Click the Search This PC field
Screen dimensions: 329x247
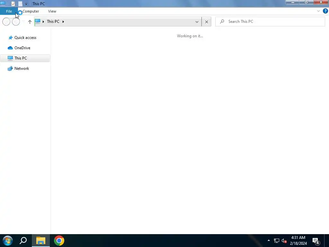coord(270,22)
